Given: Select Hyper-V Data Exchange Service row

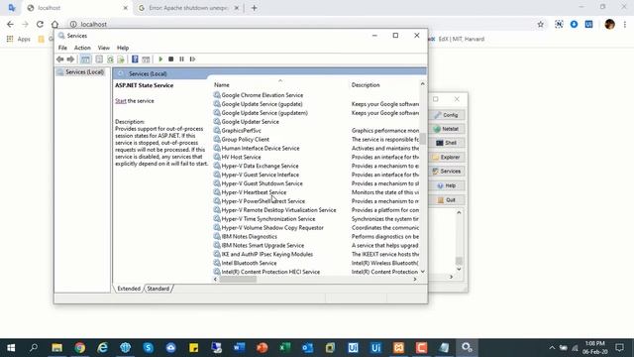Looking at the screenshot, I should (x=260, y=166).
